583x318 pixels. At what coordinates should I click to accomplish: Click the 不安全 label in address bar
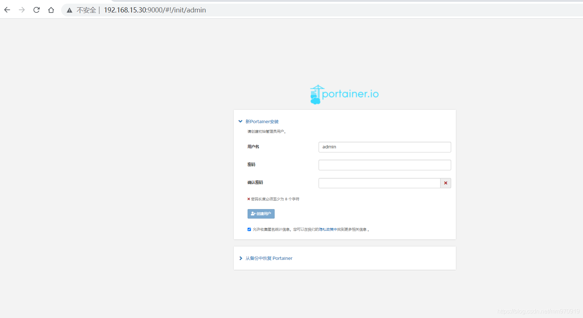click(x=86, y=10)
